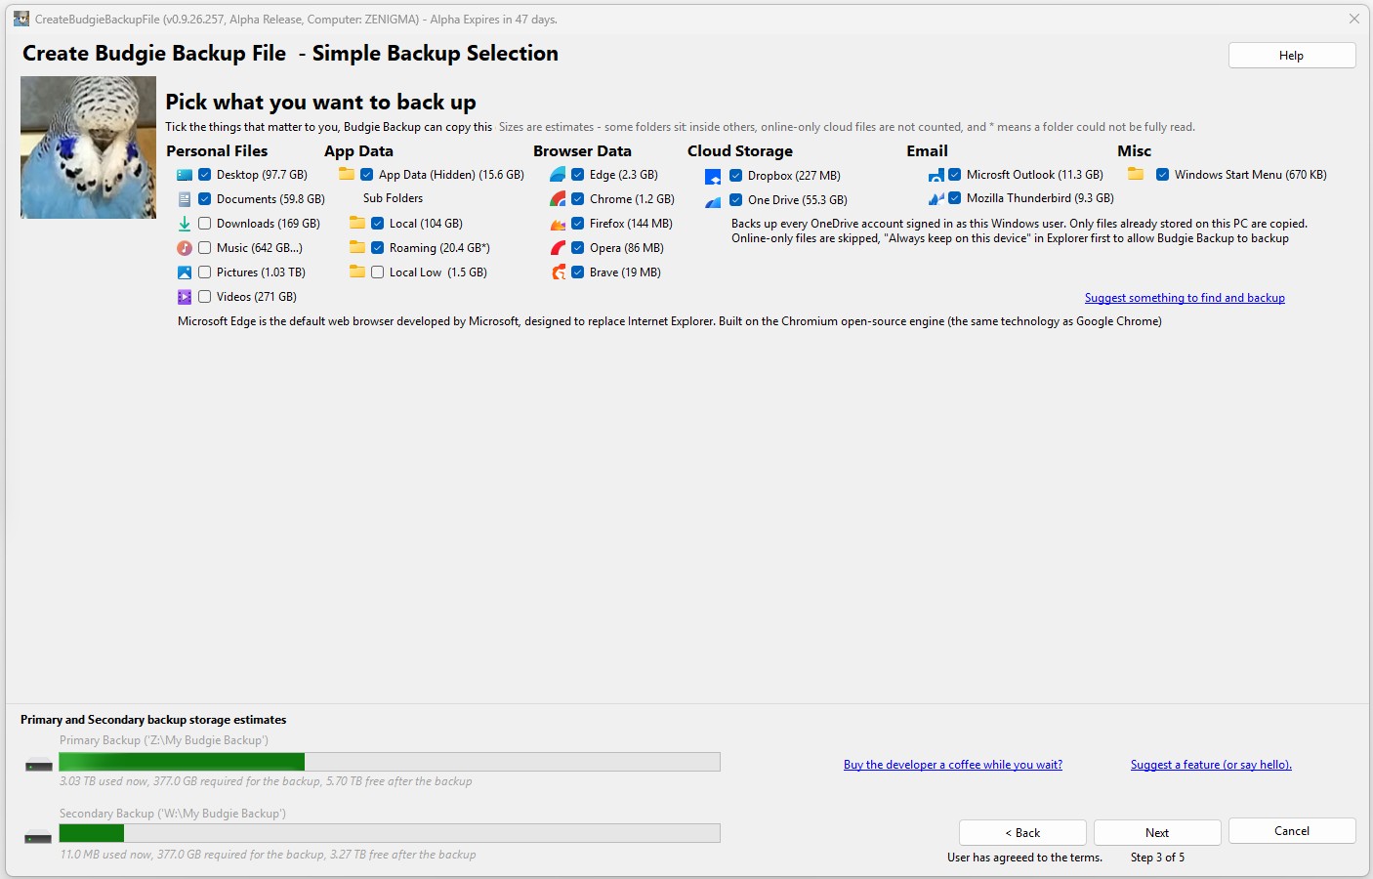Screen dimensions: 1373x879
Task: Click the Pictures icon
Action: point(185,272)
